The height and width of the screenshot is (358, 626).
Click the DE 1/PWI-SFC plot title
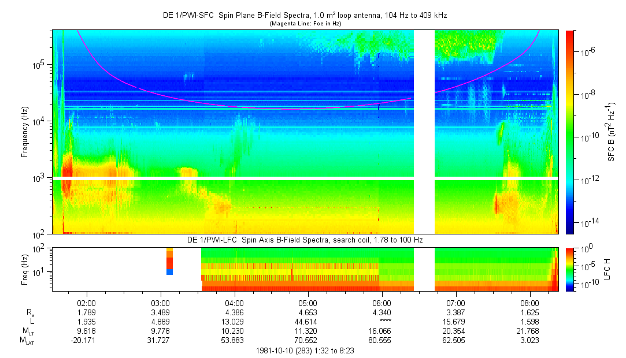click(x=305, y=16)
